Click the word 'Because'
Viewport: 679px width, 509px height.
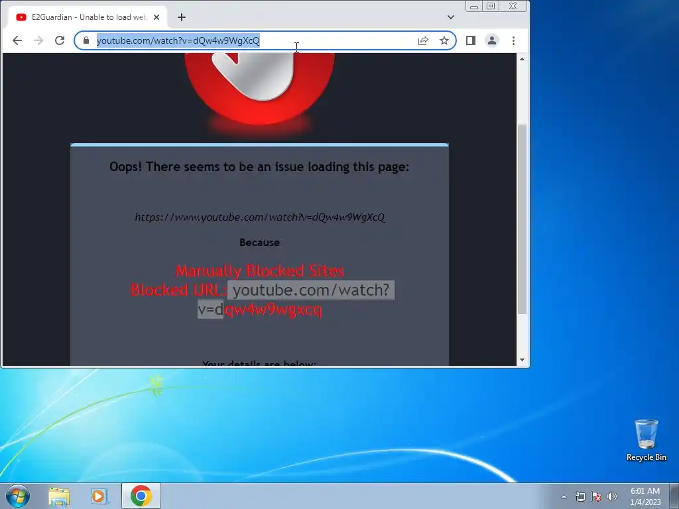point(260,243)
